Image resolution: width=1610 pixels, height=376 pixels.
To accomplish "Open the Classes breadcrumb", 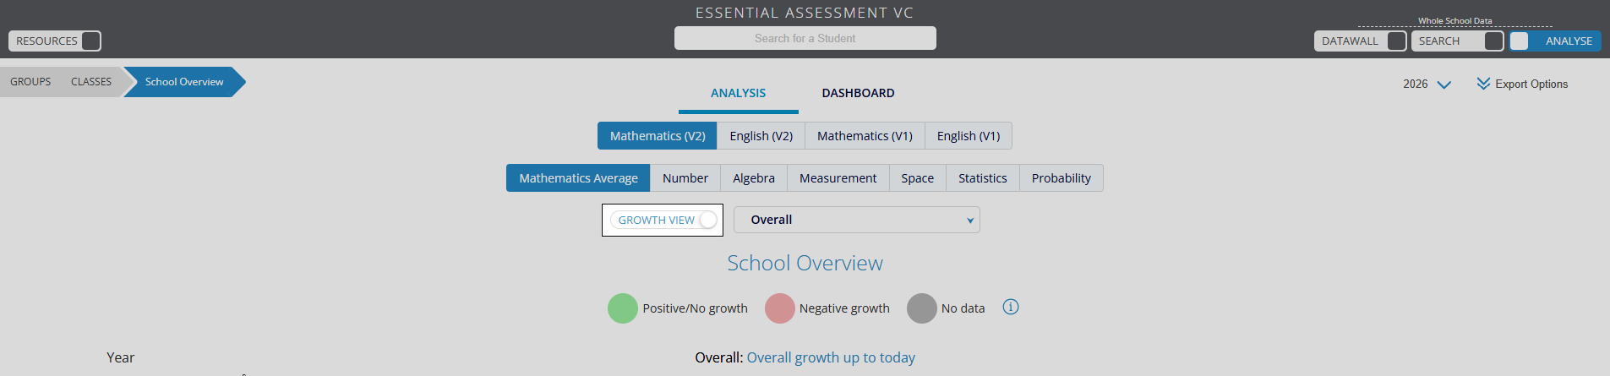I will click(91, 82).
